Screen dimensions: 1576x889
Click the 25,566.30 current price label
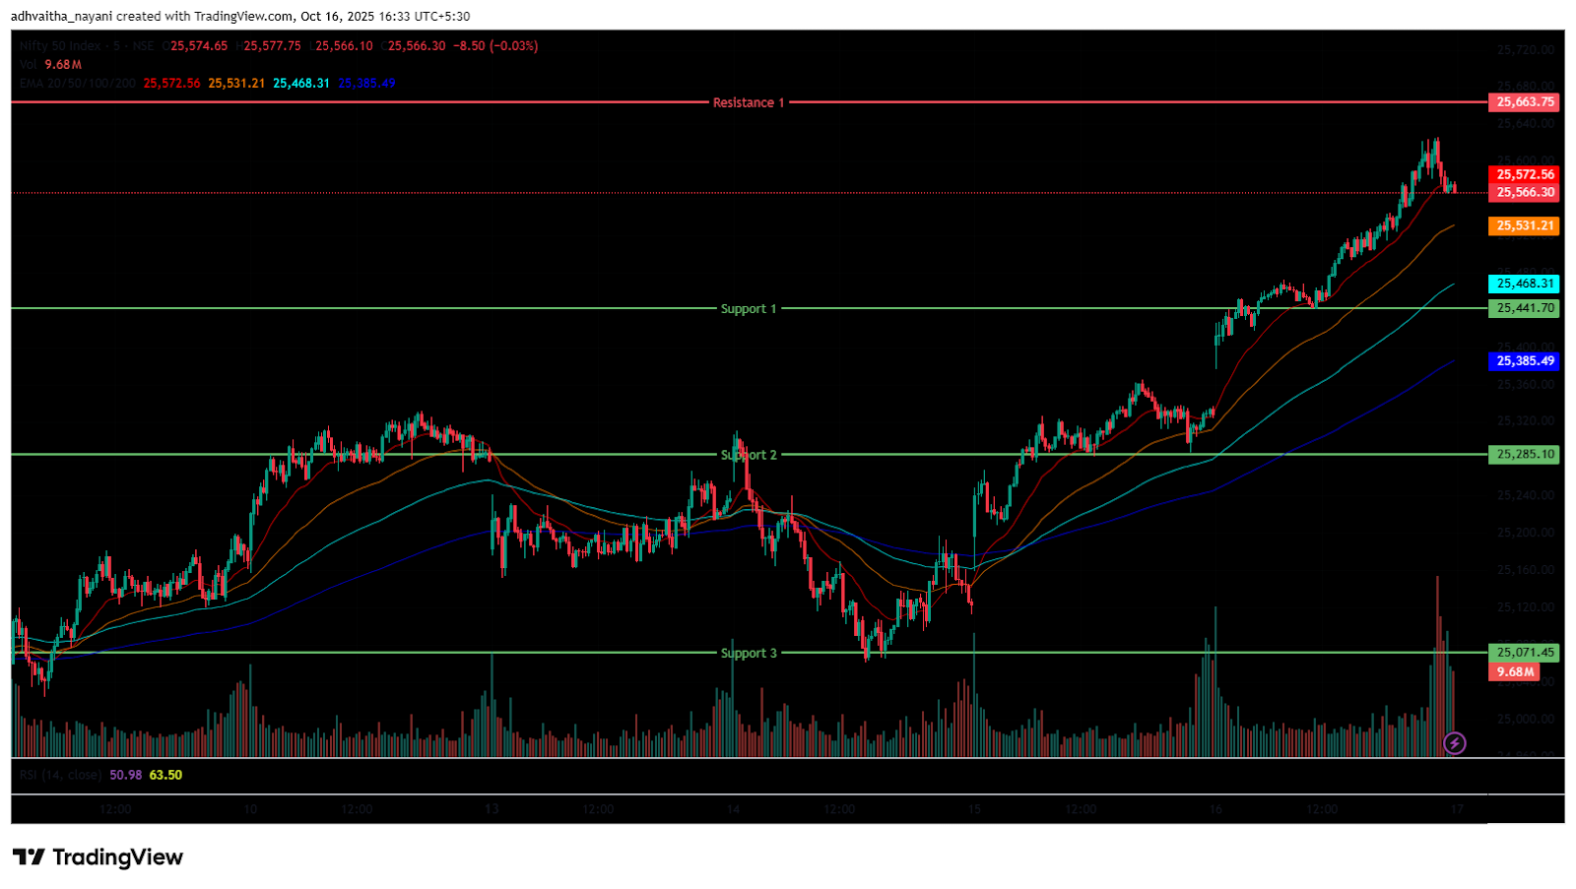[1525, 193]
